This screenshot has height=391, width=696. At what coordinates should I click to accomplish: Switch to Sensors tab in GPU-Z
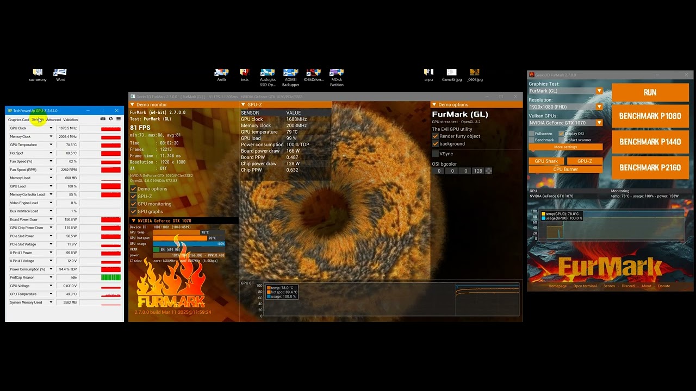pos(37,120)
